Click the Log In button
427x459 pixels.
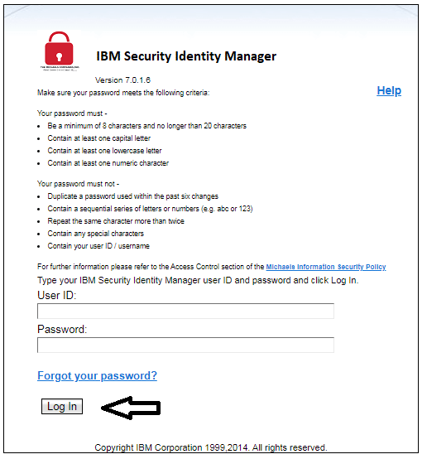click(62, 406)
